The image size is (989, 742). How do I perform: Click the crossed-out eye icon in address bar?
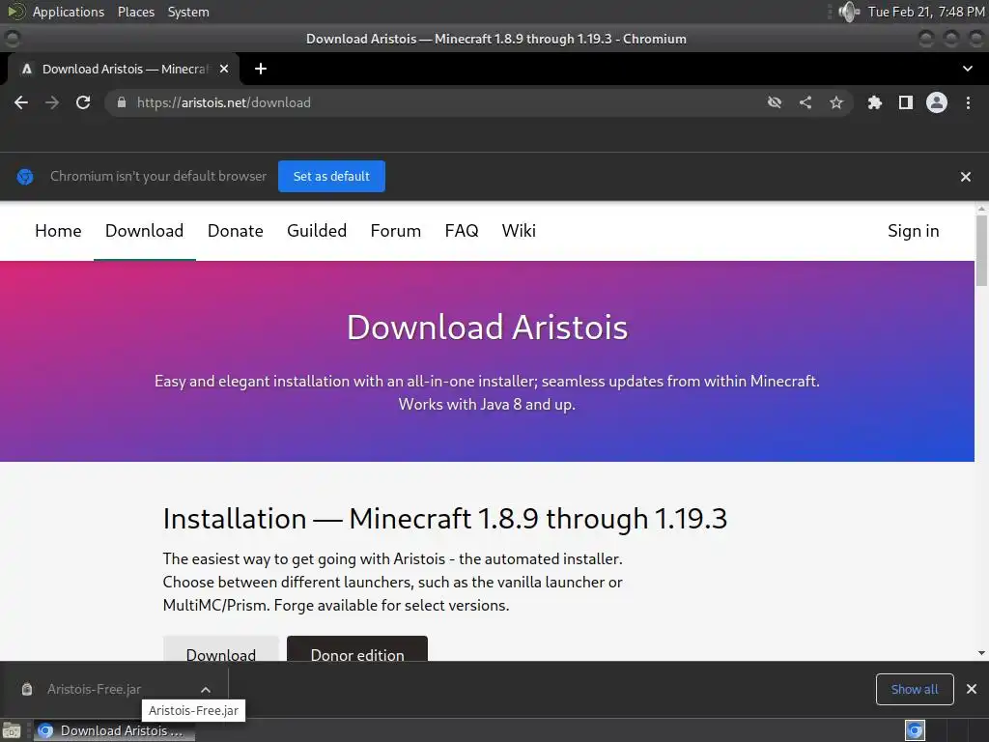pos(775,102)
